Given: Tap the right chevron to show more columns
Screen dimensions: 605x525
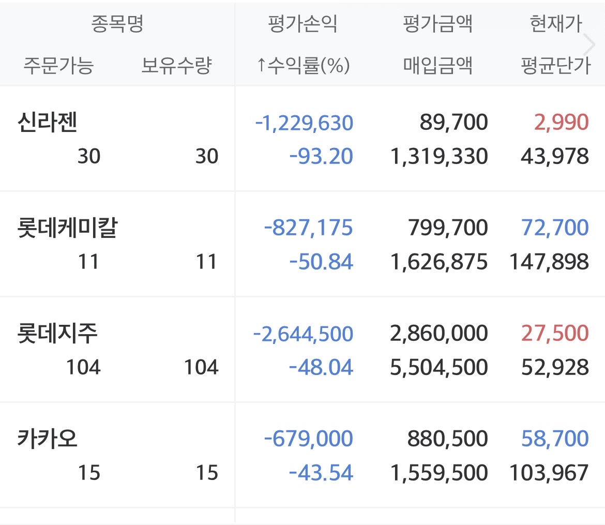Looking at the screenshot, I should point(590,45).
